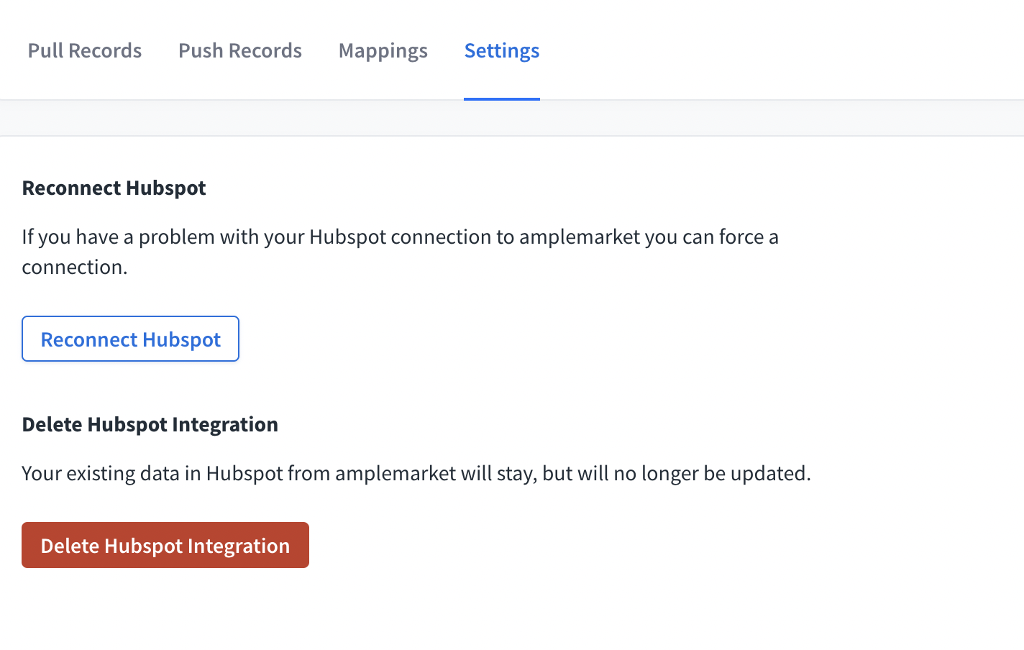Image resolution: width=1024 pixels, height=650 pixels.
Task: Click the bold Delete Hubspot Integration heading
Action: (150, 424)
